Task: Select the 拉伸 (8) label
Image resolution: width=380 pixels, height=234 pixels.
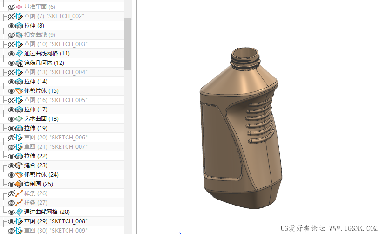Action: (34, 26)
